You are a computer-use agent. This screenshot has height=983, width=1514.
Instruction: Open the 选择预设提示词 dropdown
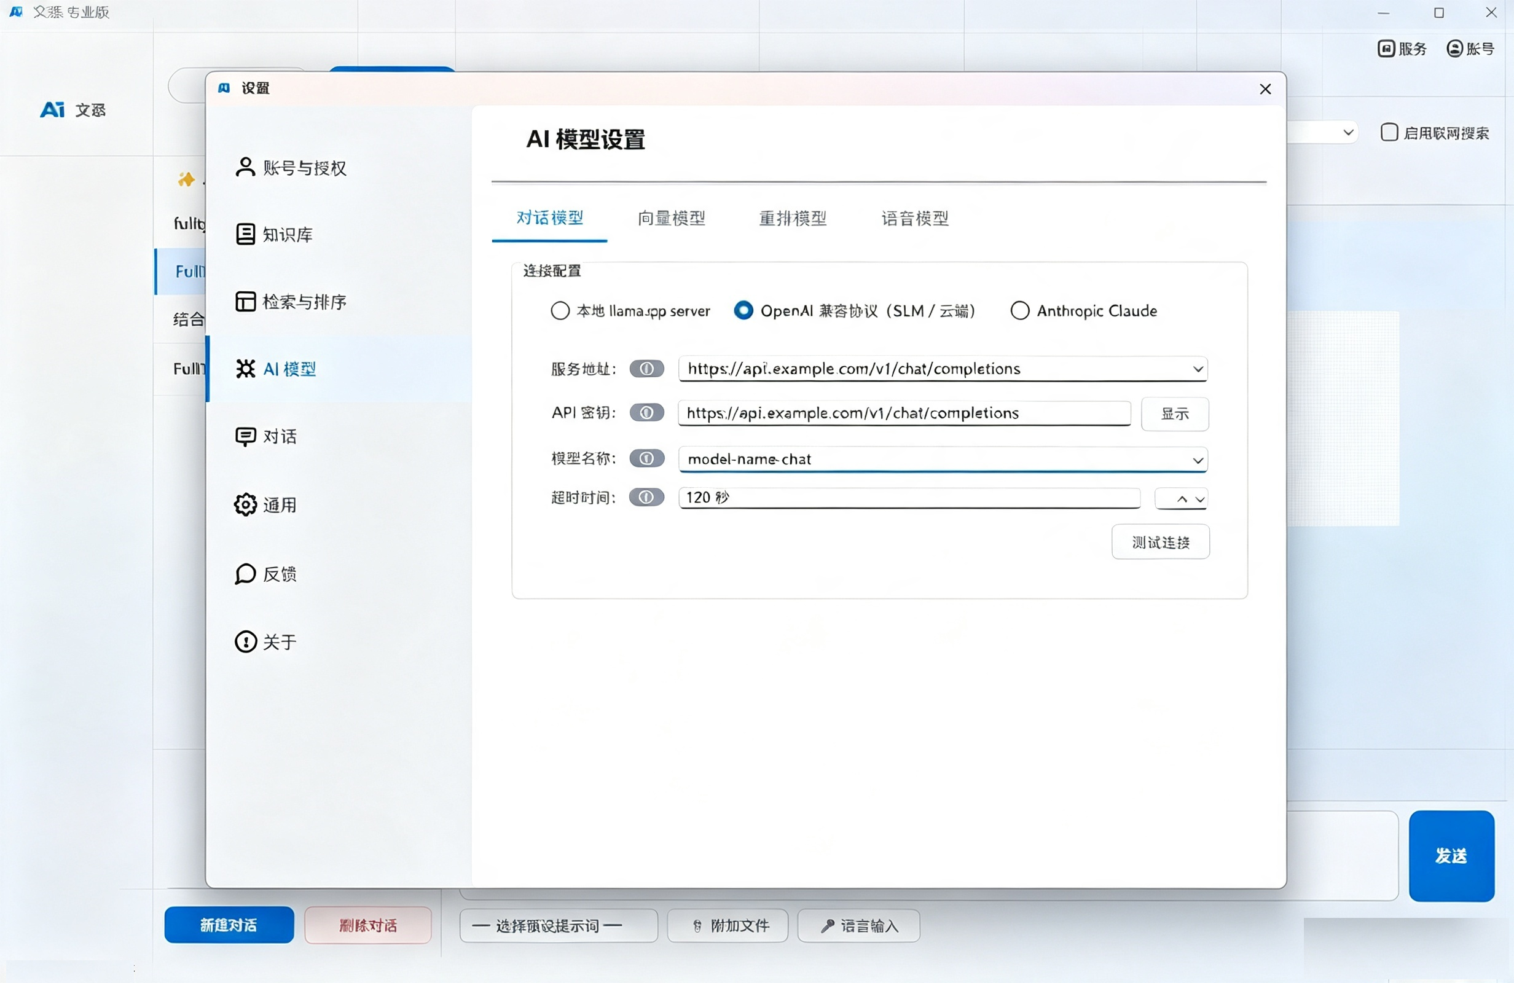point(559,926)
